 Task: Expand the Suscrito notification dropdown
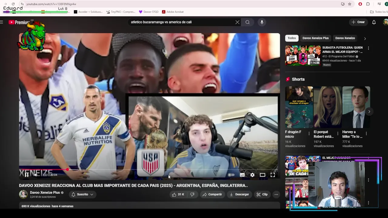click(82, 194)
